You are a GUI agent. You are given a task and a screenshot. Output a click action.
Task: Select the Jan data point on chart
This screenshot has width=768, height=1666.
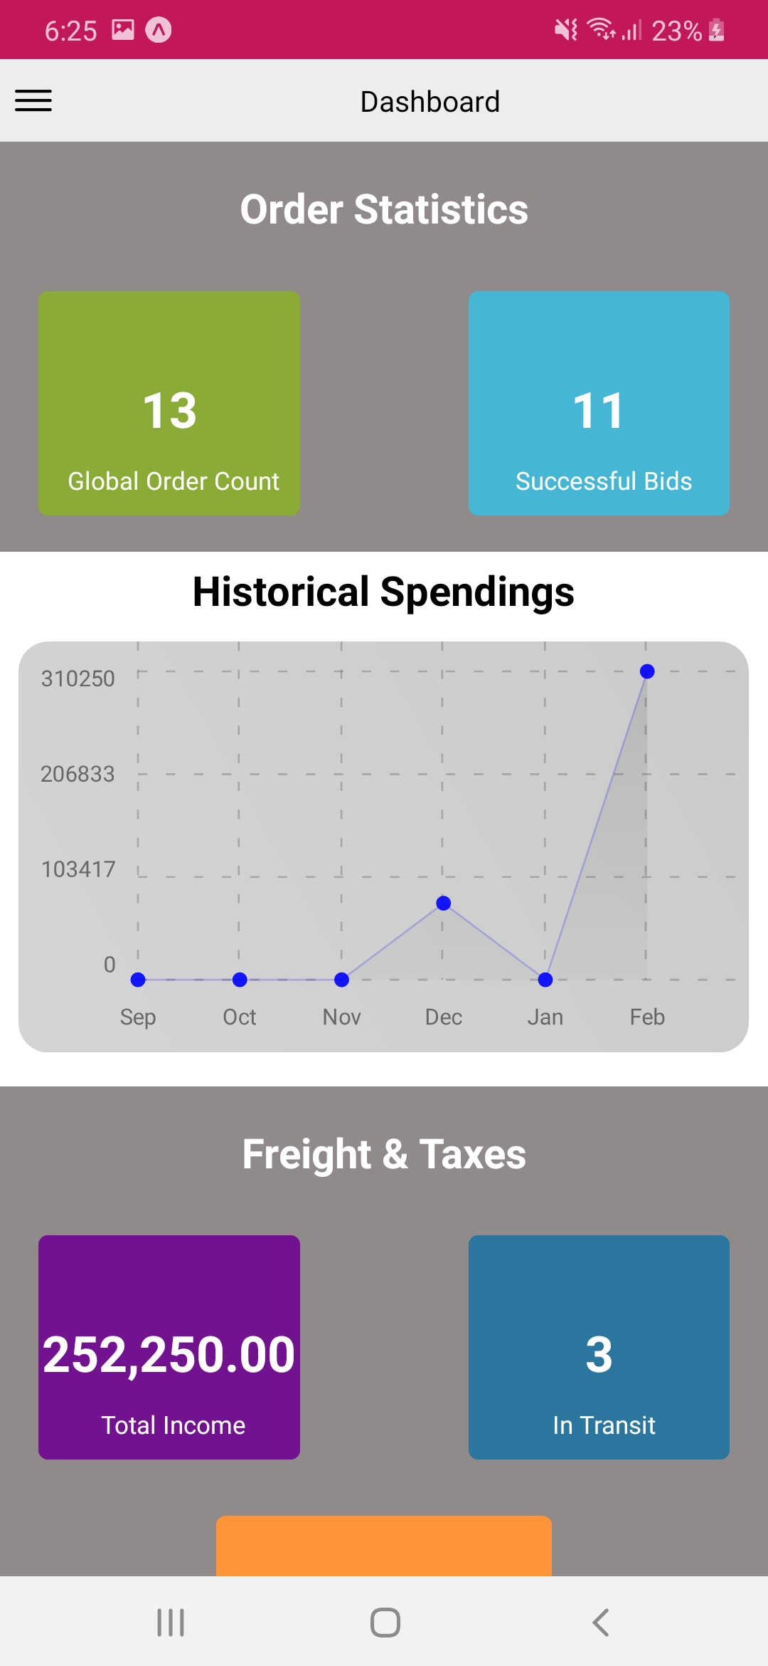click(545, 980)
